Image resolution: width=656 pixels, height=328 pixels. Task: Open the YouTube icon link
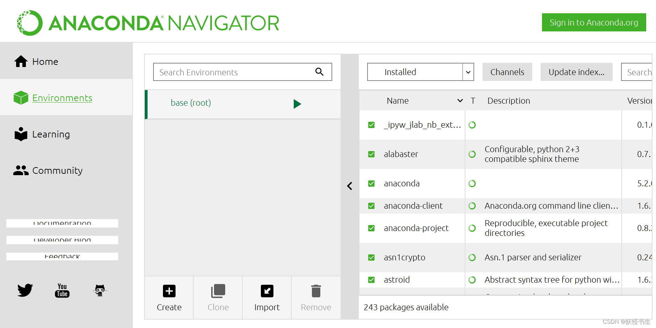[62, 290]
